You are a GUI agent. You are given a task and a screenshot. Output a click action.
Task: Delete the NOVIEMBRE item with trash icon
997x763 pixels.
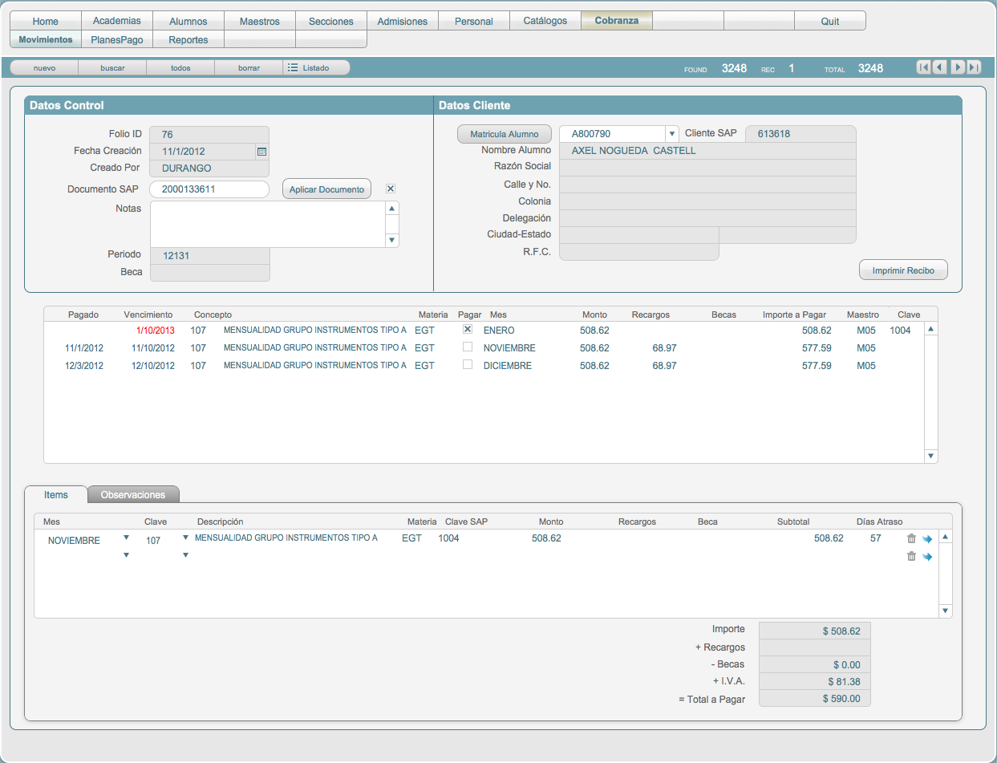click(x=911, y=538)
